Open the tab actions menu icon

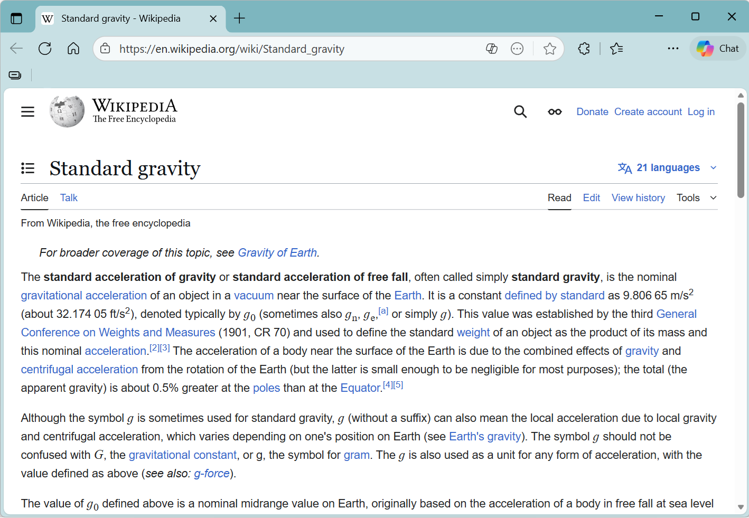[x=16, y=18]
